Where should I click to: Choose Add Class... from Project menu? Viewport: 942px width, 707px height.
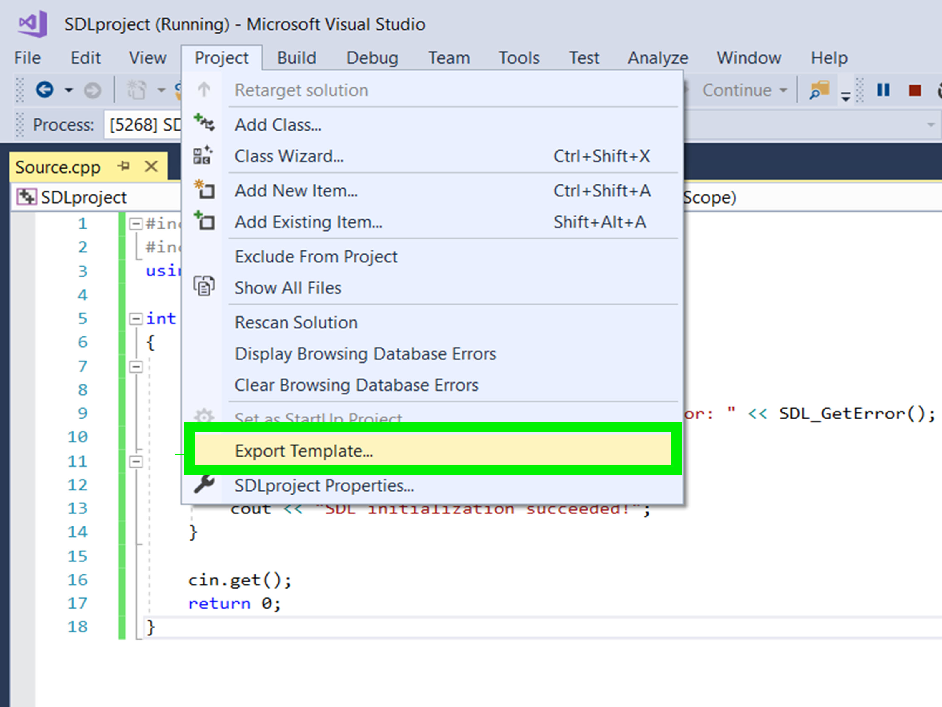432,125
